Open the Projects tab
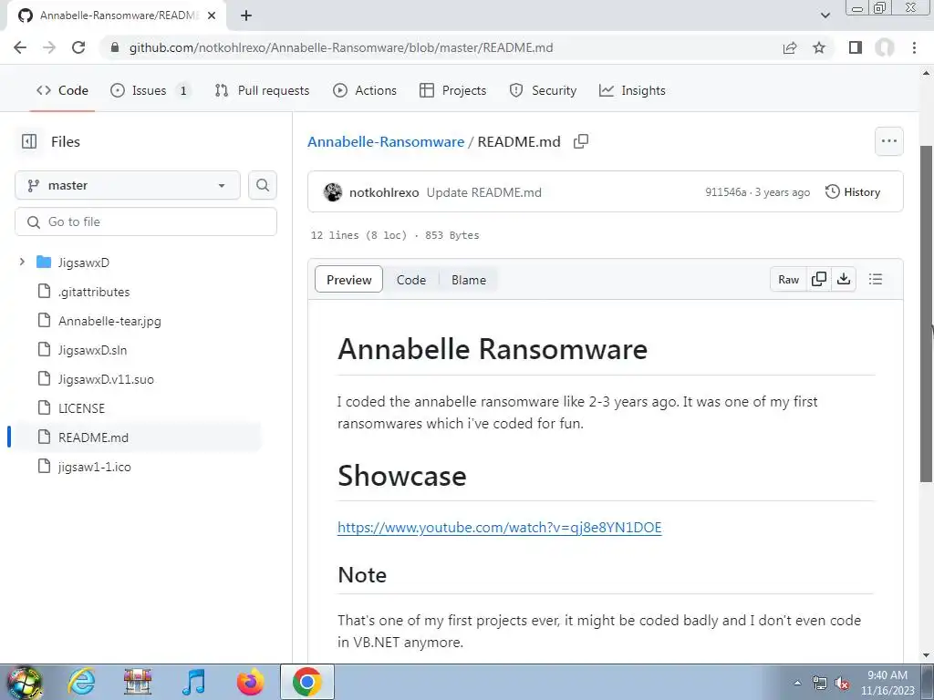Viewport: 934px width, 700px height. [453, 90]
